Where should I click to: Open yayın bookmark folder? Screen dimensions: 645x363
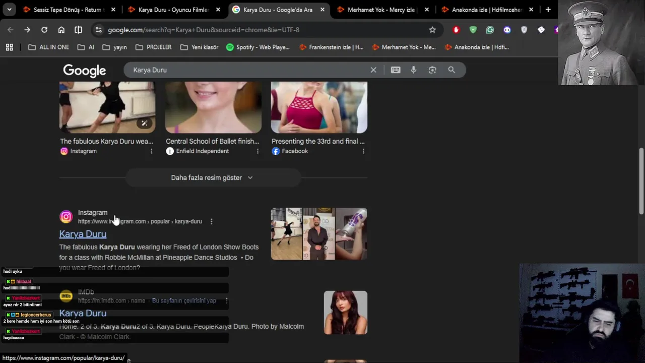click(x=115, y=47)
